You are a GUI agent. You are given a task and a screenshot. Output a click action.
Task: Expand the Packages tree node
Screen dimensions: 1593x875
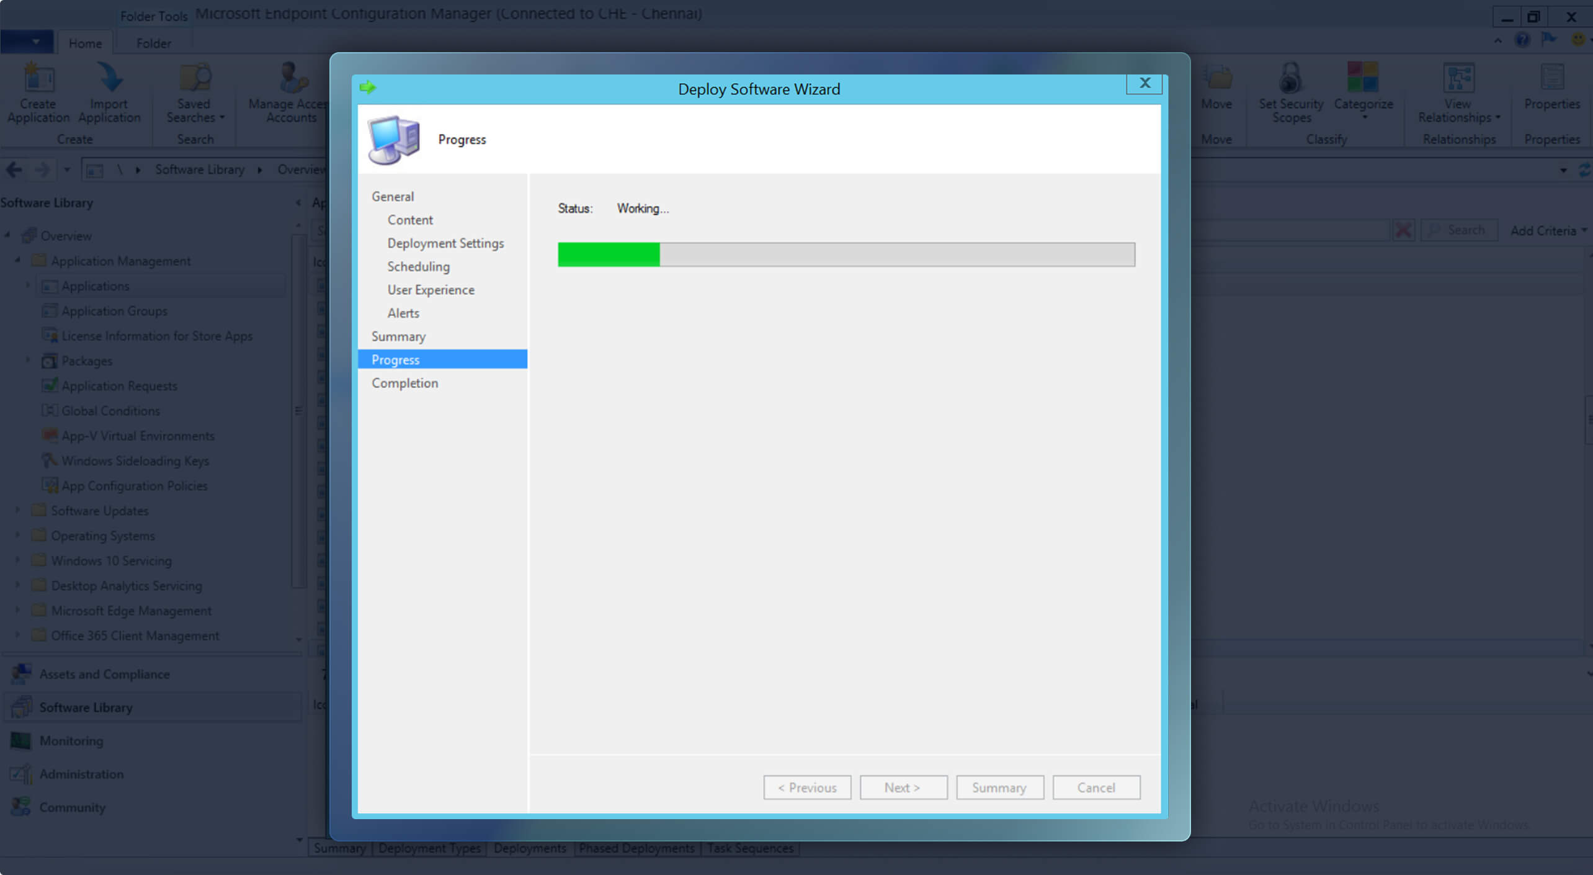28,360
